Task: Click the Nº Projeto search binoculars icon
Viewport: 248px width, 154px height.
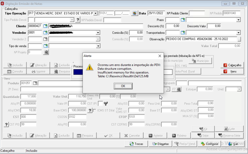Action: pyautogui.click(x=46, y=52)
